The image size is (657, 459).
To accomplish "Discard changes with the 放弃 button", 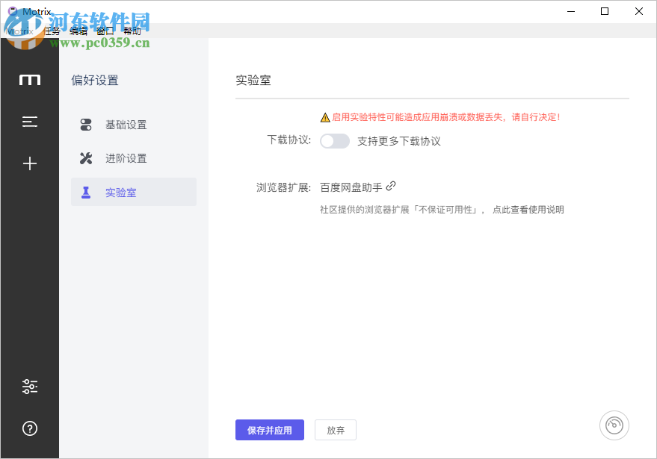I will 336,430.
